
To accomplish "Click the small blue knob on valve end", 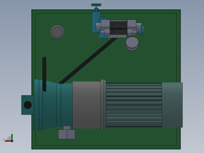I will click(x=143, y=31).
